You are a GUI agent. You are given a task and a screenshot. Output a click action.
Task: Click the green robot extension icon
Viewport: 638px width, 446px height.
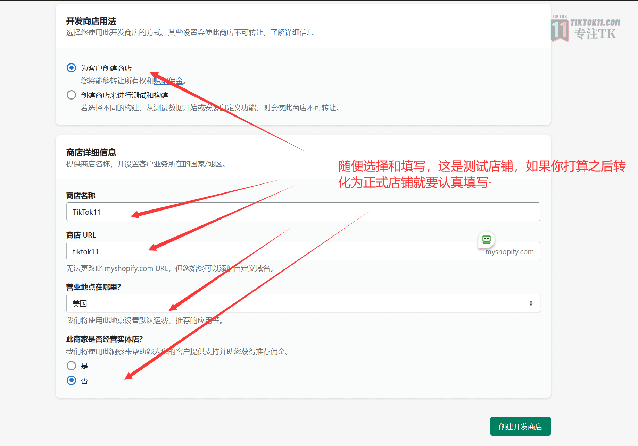(x=486, y=239)
